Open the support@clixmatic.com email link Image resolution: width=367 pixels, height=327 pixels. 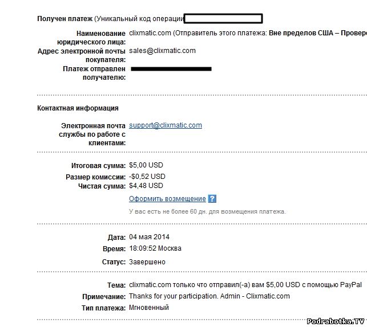(166, 125)
